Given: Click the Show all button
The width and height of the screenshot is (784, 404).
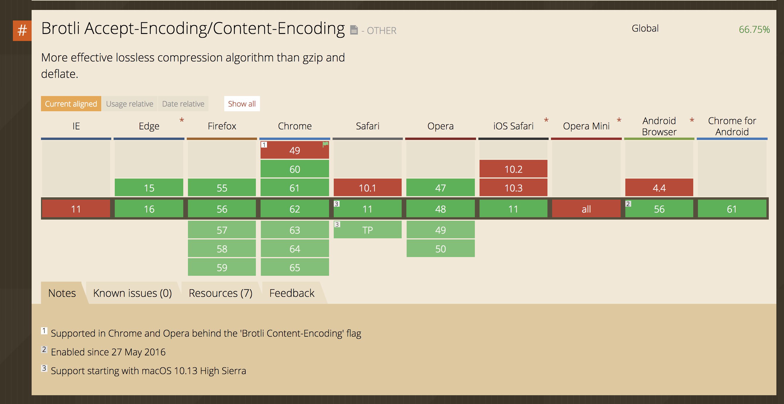Looking at the screenshot, I should point(242,104).
